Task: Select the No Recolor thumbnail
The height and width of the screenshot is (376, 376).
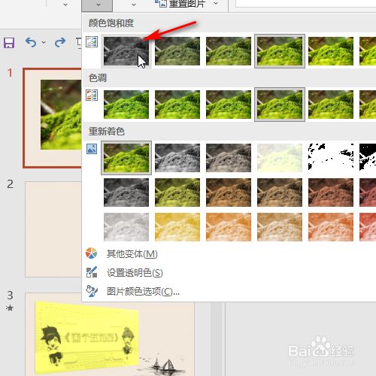Action: tap(126, 158)
